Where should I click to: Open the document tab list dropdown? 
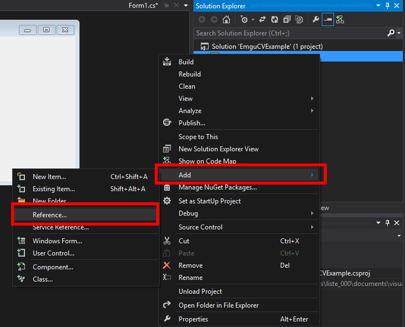pos(186,6)
